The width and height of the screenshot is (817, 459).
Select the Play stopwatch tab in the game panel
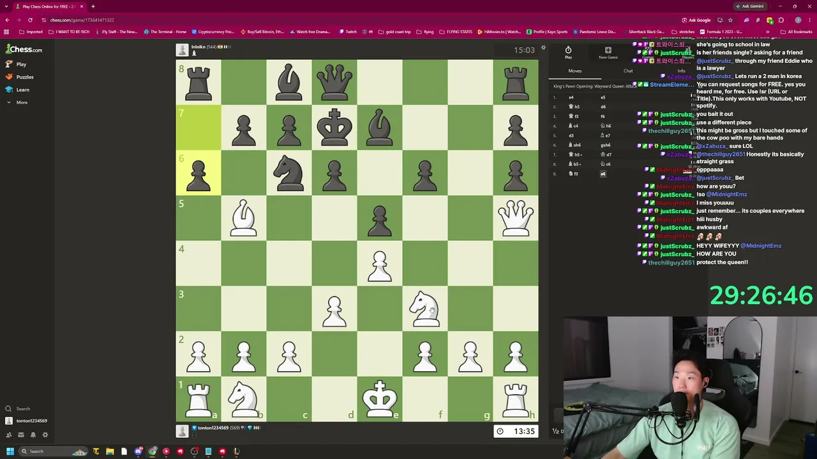pos(568,52)
